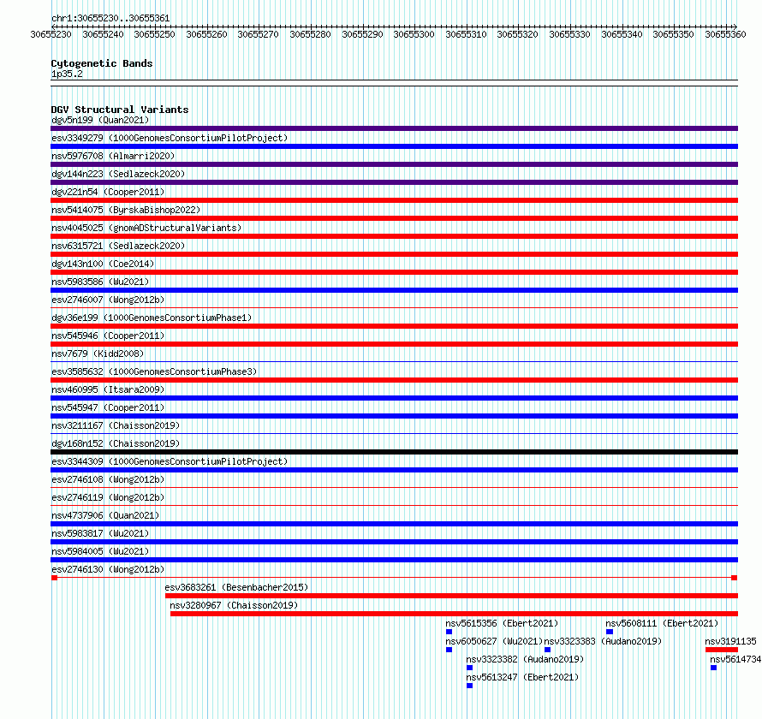Click the chr1:30655230..30655361 region label

[110, 18]
